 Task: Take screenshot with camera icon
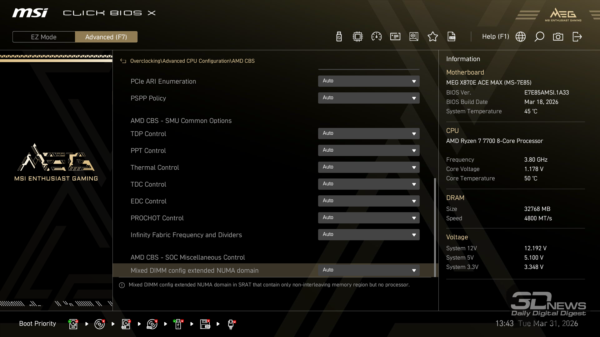558,37
